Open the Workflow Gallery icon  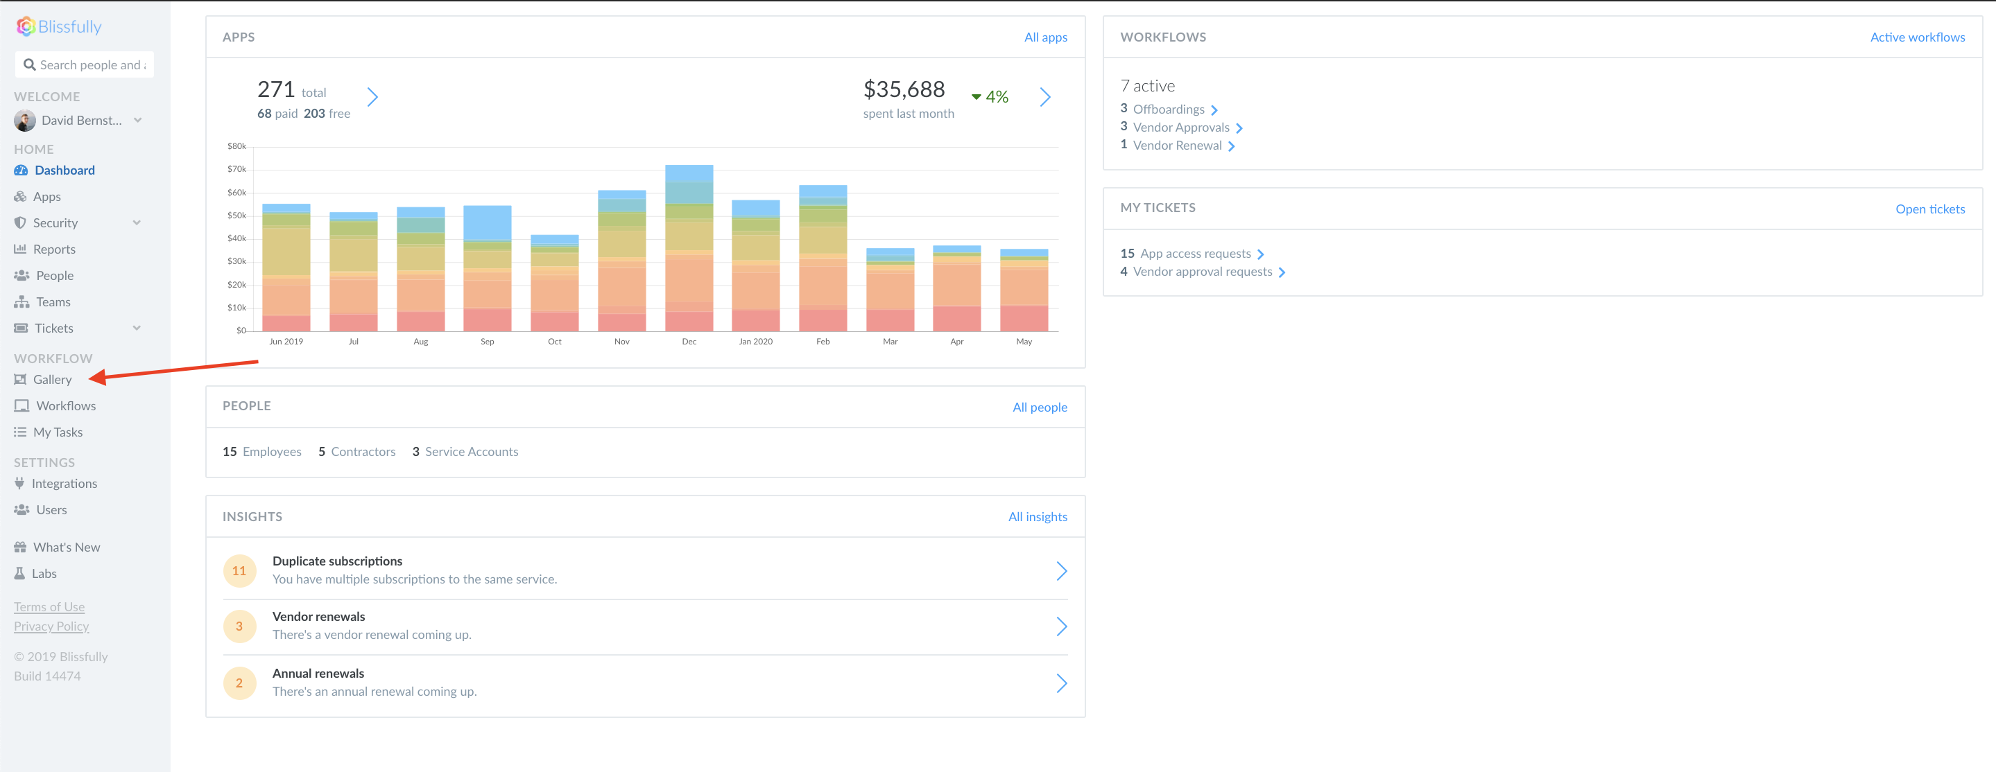point(20,380)
